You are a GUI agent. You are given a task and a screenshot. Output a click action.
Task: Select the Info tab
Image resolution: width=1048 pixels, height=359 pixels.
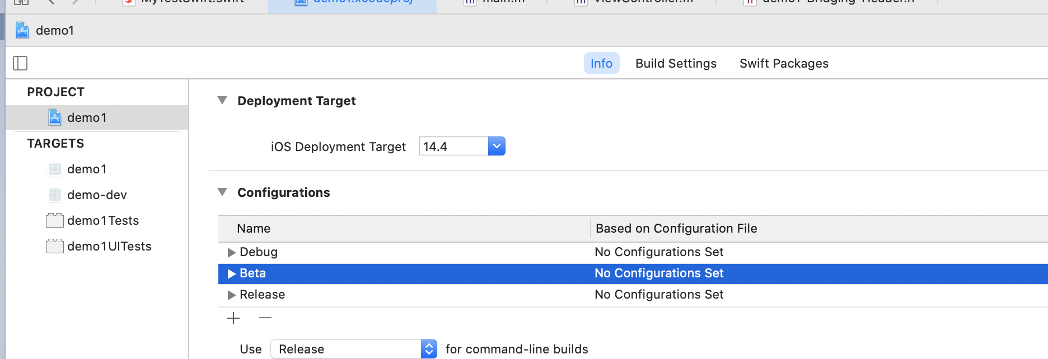point(601,63)
